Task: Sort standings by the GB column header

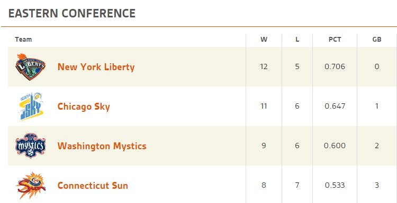Action: pos(377,40)
